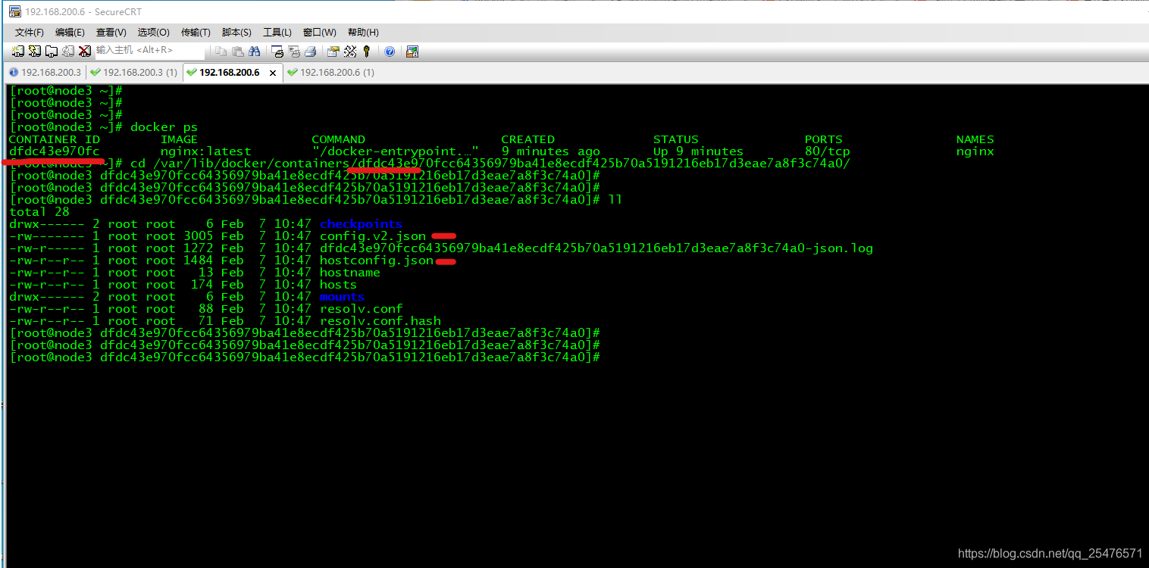Open the 文件(F) menu

click(x=30, y=32)
